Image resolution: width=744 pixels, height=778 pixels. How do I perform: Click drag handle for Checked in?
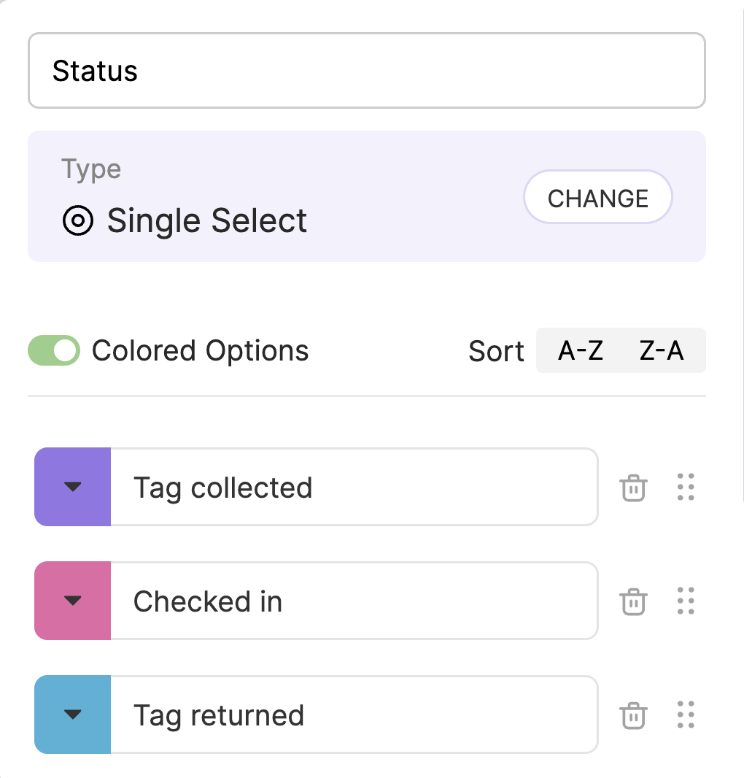[x=686, y=601]
